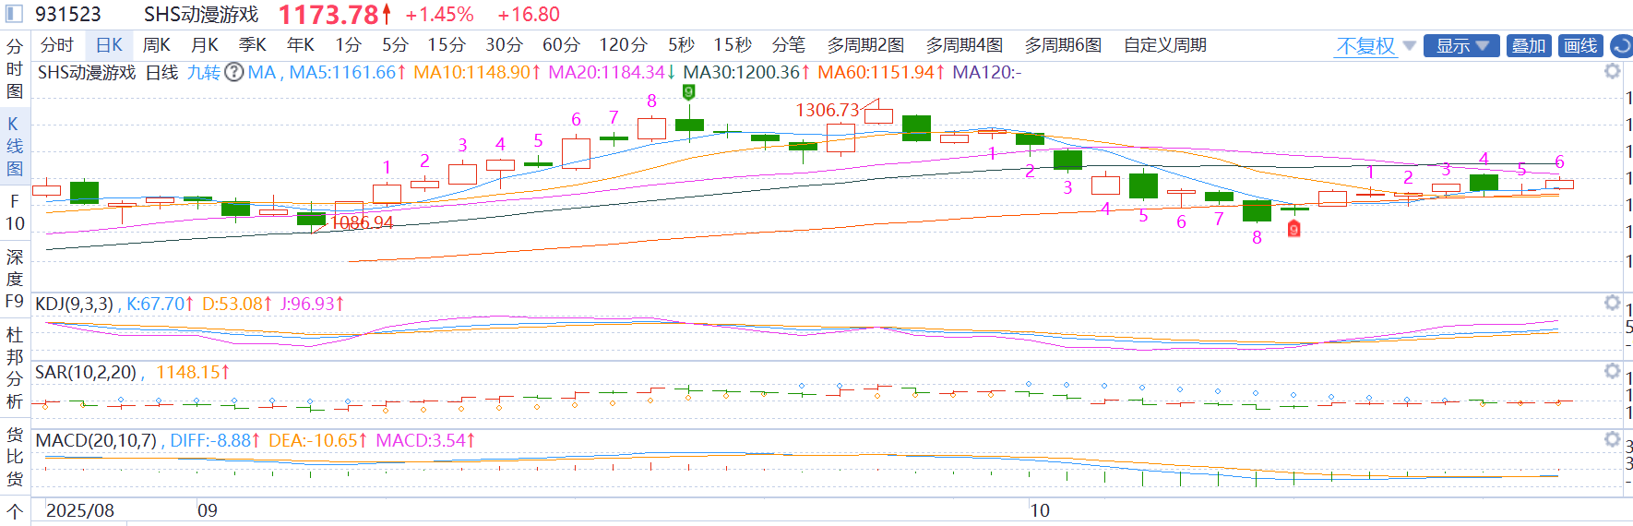
Task: Click the DIFF:-8.88 MACD value
Action: point(215,440)
